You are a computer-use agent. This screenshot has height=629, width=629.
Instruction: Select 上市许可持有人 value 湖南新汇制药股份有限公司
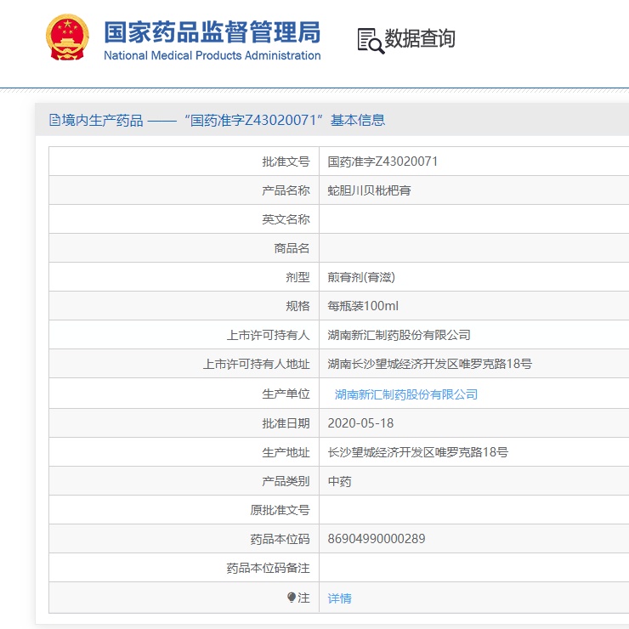coord(399,335)
